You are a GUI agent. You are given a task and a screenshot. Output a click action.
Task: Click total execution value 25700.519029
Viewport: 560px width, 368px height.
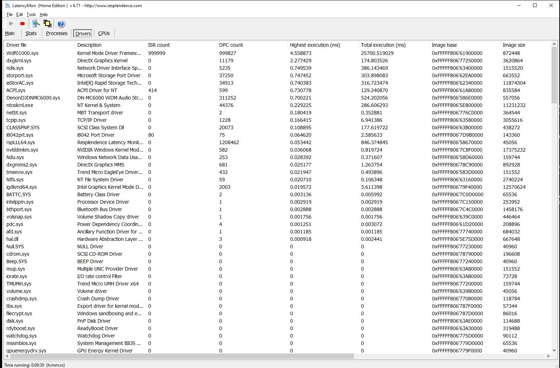click(x=377, y=53)
